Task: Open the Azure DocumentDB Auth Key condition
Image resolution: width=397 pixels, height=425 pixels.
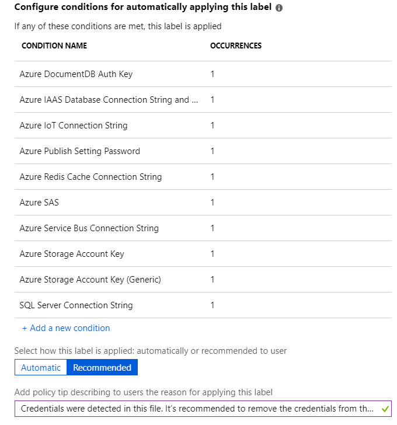Action: point(76,74)
